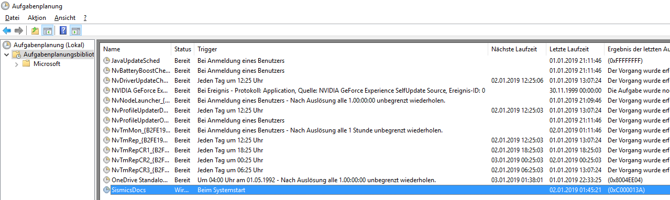Click the Trigger column header
Screen dimensions: 670x200
point(342,49)
